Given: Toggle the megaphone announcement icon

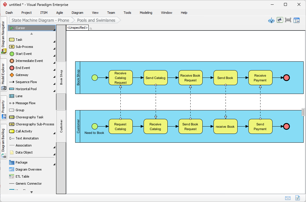Looking at the screenshot, I should 280,20.
